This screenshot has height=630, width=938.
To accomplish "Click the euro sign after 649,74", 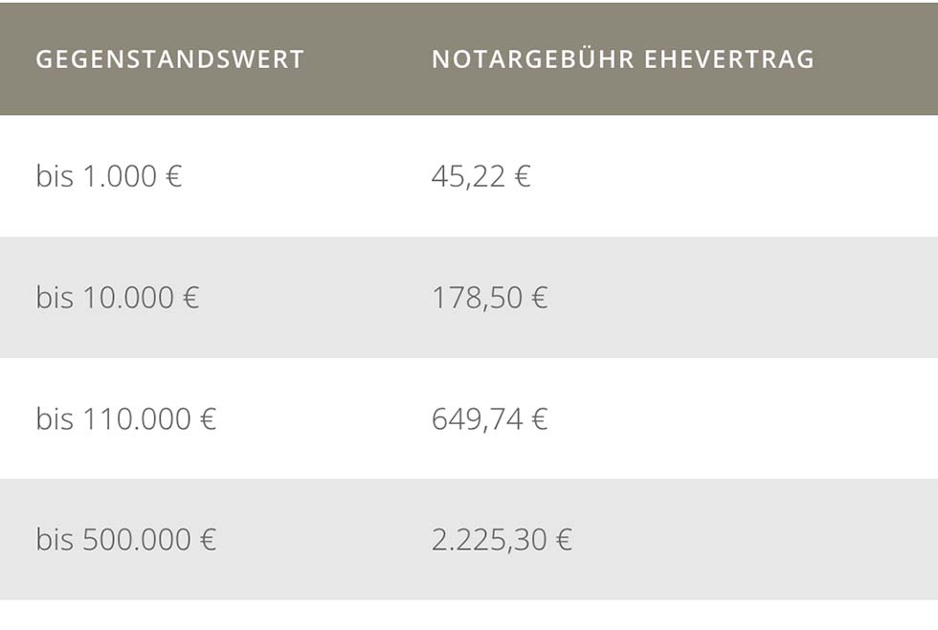I will (540, 418).
